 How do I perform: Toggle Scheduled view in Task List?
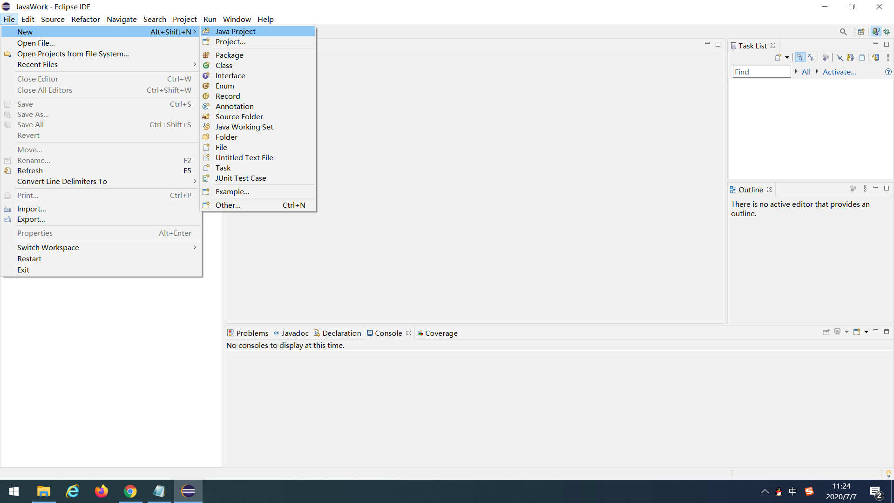tap(812, 57)
